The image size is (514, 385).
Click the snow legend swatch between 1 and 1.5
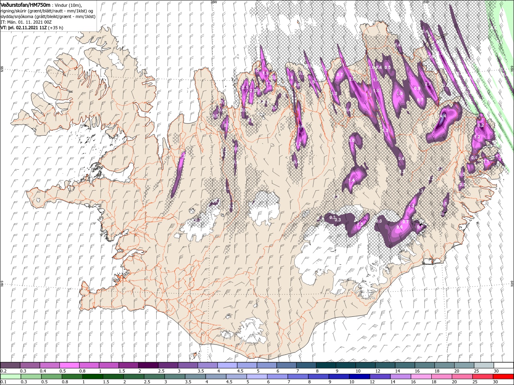[x=109, y=365]
